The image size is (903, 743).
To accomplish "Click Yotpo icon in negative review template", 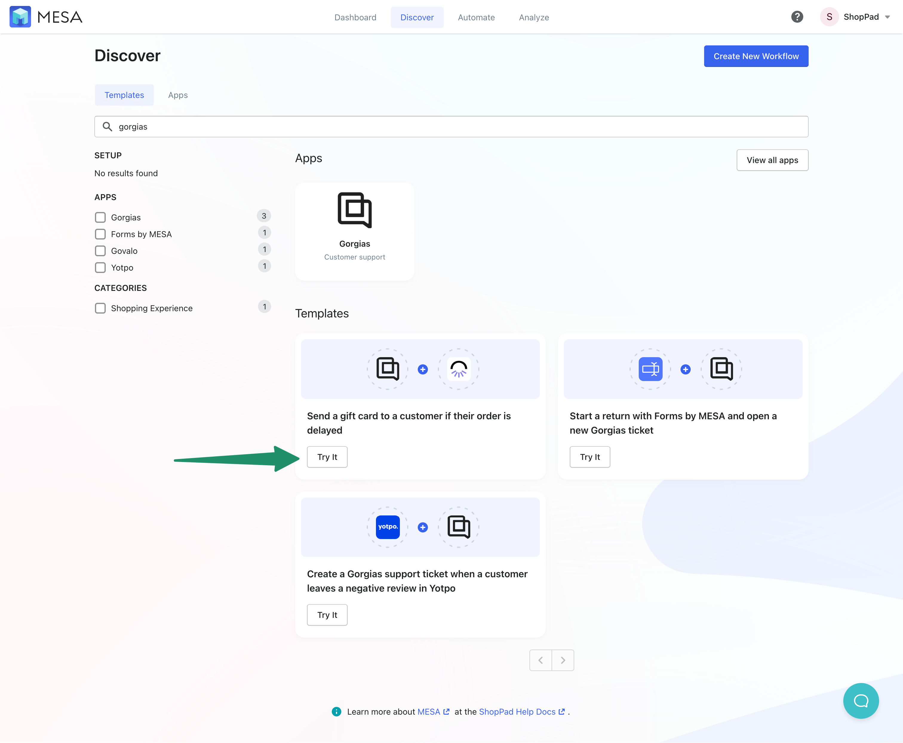I will [x=388, y=527].
